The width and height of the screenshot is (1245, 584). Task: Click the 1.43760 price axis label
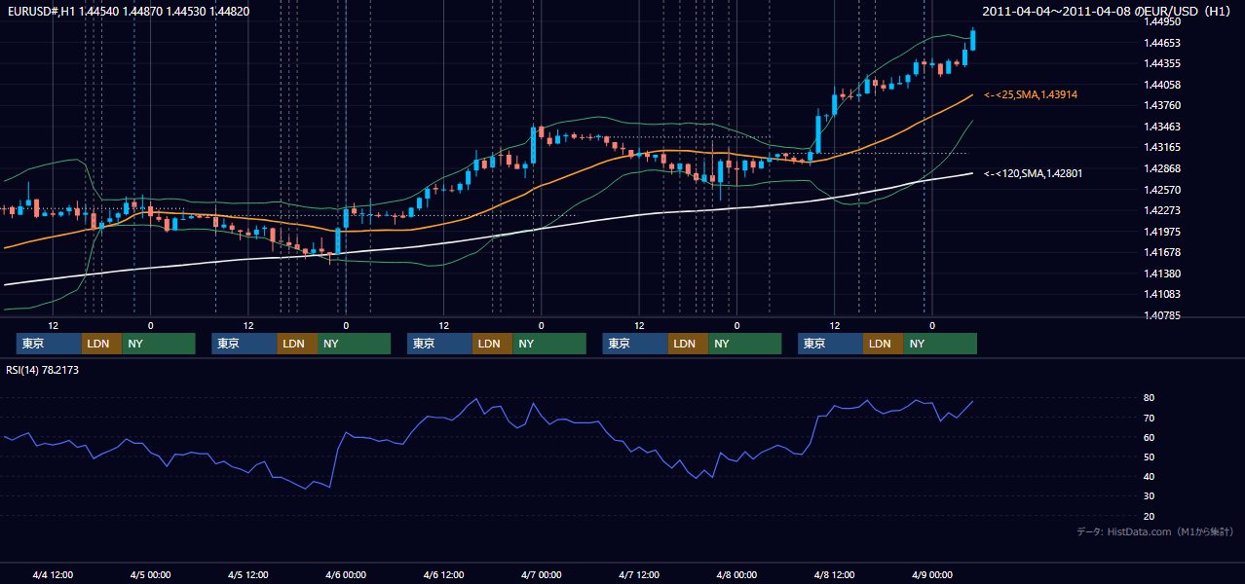[1161, 105]
